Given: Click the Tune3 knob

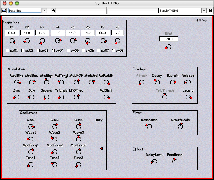Looking at the screenshot, I should tap(78, 165).
